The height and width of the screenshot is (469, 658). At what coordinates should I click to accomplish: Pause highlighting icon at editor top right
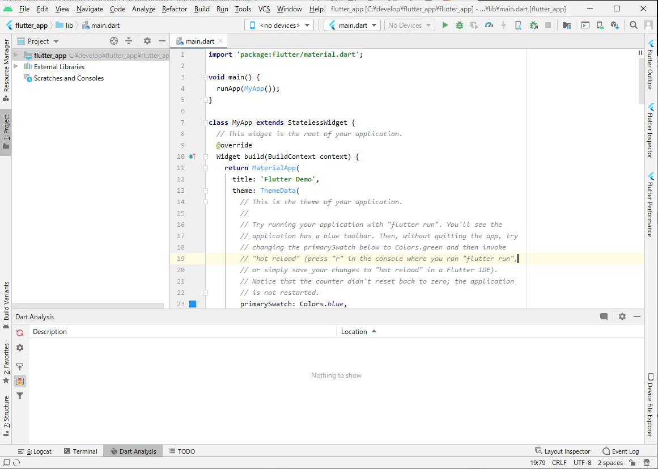[640, 53]
